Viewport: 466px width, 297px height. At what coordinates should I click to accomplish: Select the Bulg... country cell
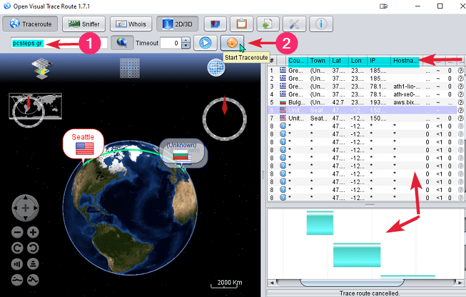tap(296, 102)
